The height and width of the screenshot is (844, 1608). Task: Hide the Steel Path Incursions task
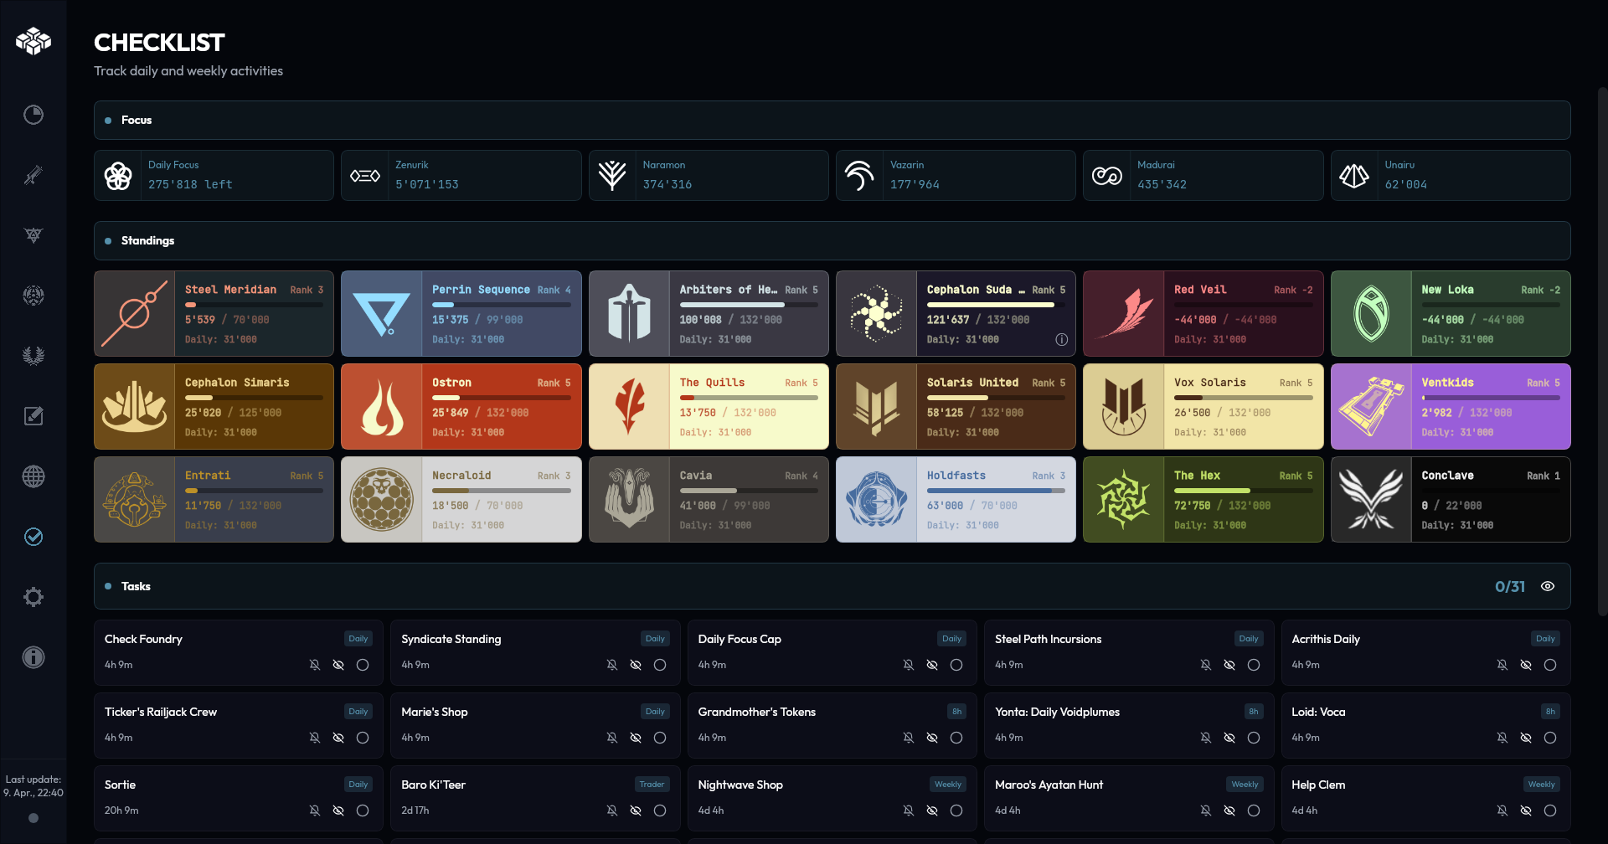point(1229,665)
